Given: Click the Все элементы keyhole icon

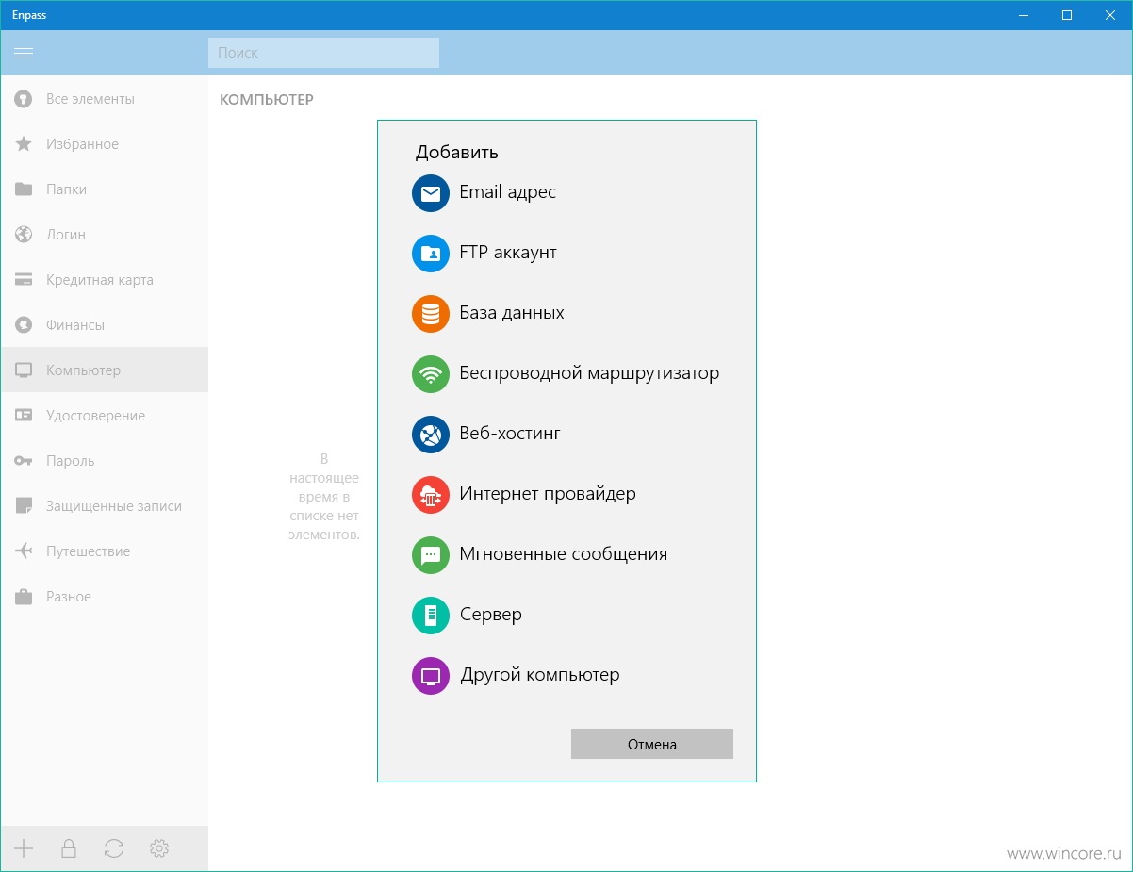Looking at the screenshot, I should click(24, 98).
